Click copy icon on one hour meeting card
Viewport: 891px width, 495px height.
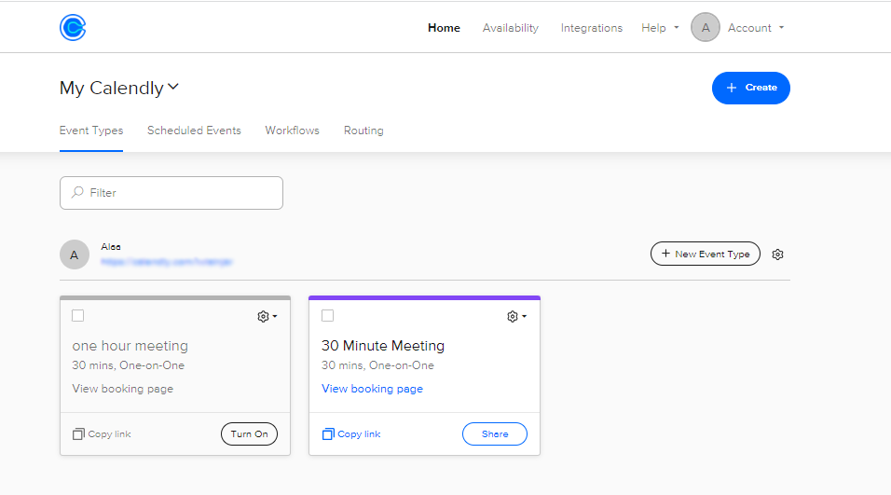click(78, 434)
